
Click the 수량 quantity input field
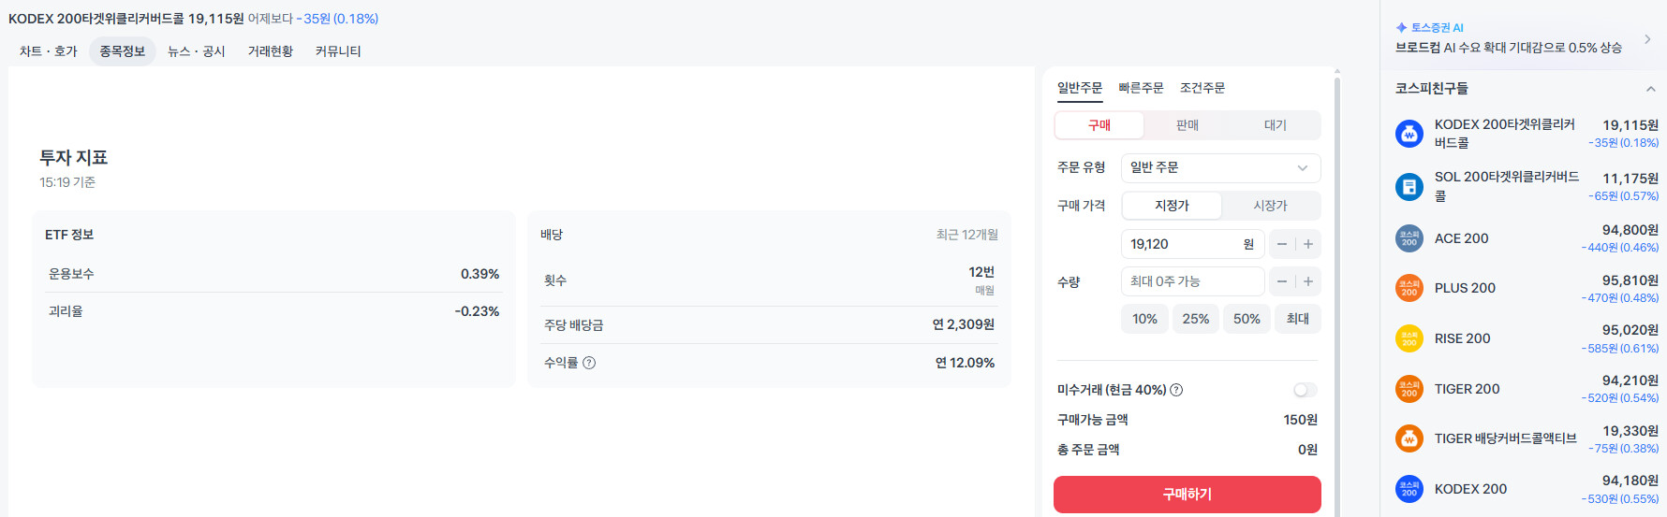(1192, 281)
